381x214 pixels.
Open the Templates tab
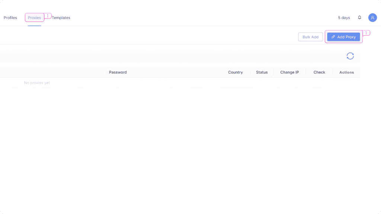click(x=61, y=17)
